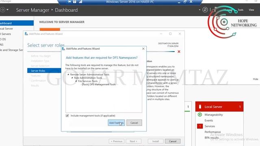The width and height of the screenshot is (260, 146).
Task: Click Local Server tile header
Action: point(219,107)
